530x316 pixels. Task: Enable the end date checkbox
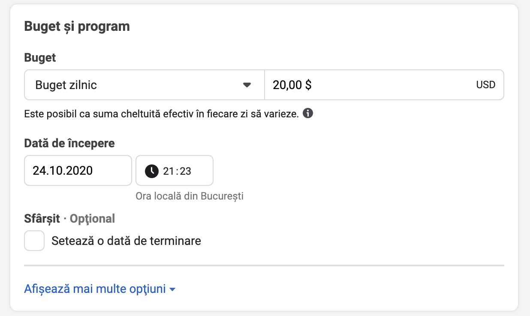[x=34, y=241]
